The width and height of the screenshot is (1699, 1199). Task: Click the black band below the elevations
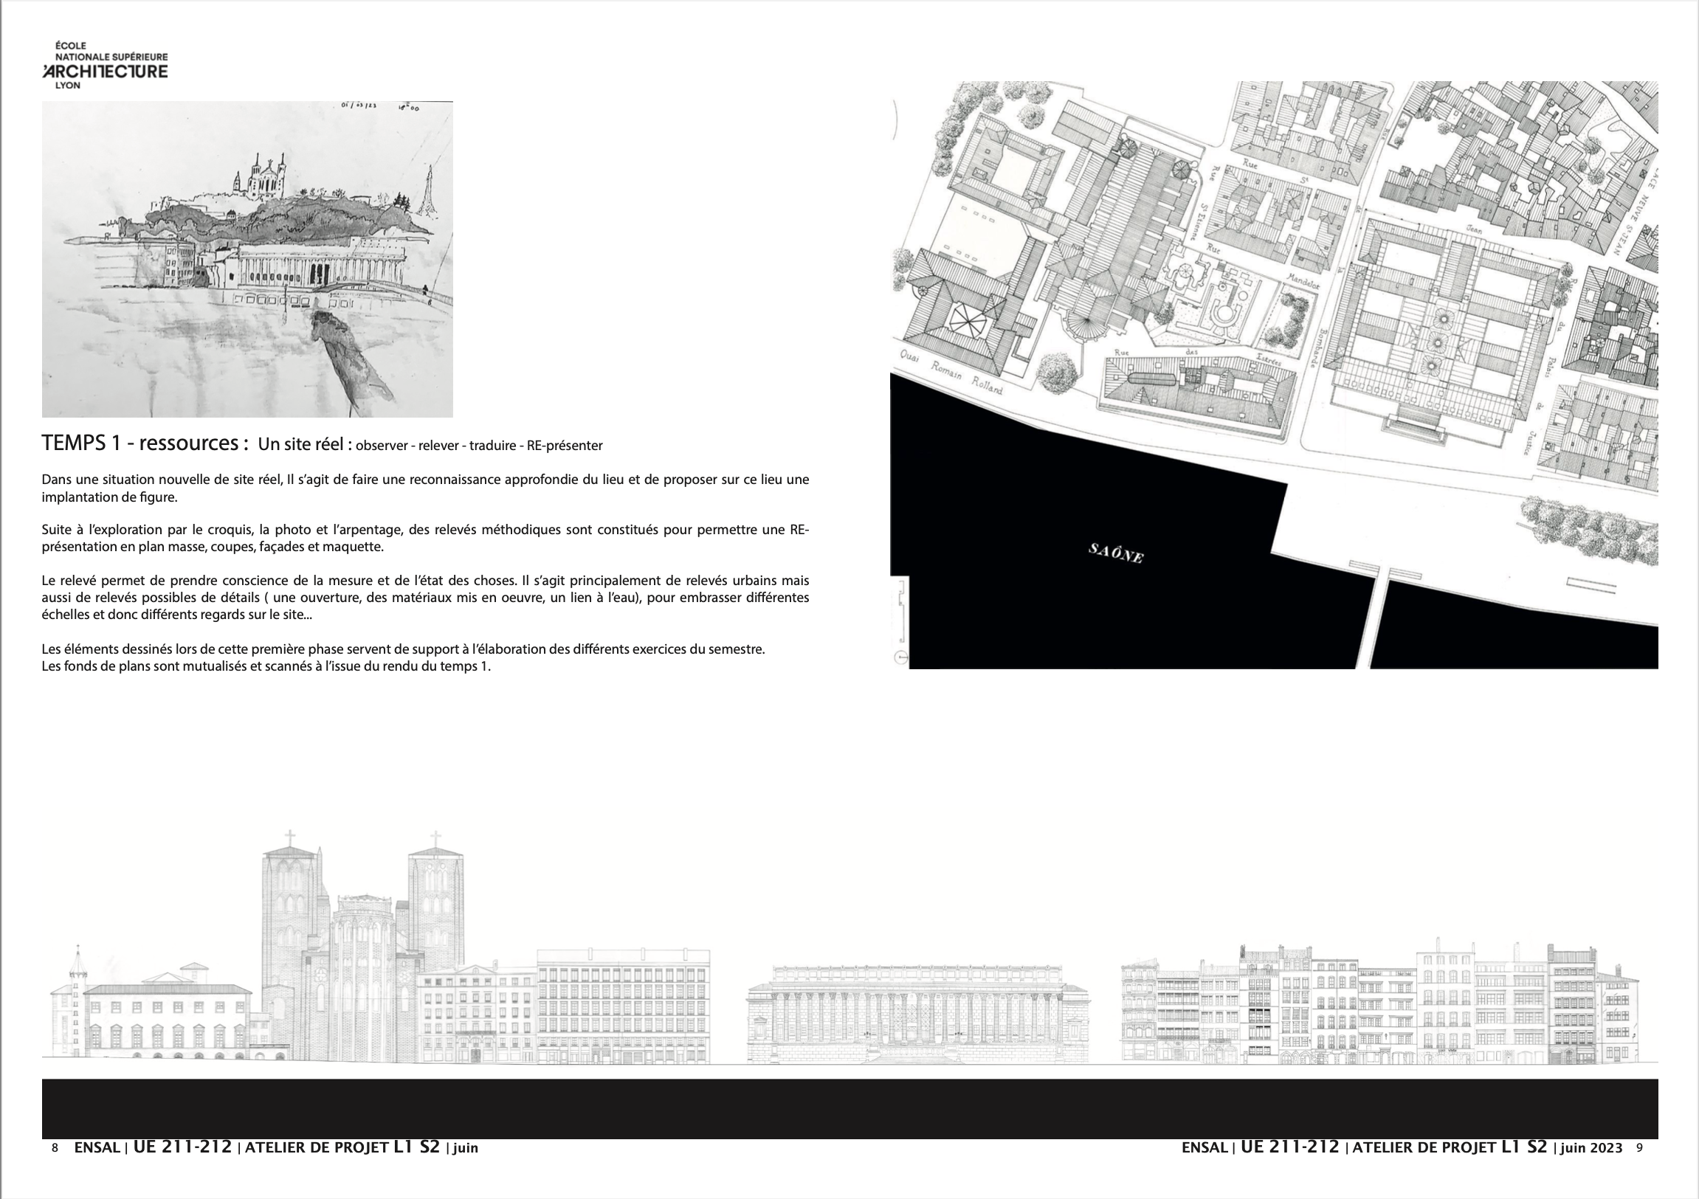tap(849, 1108)
